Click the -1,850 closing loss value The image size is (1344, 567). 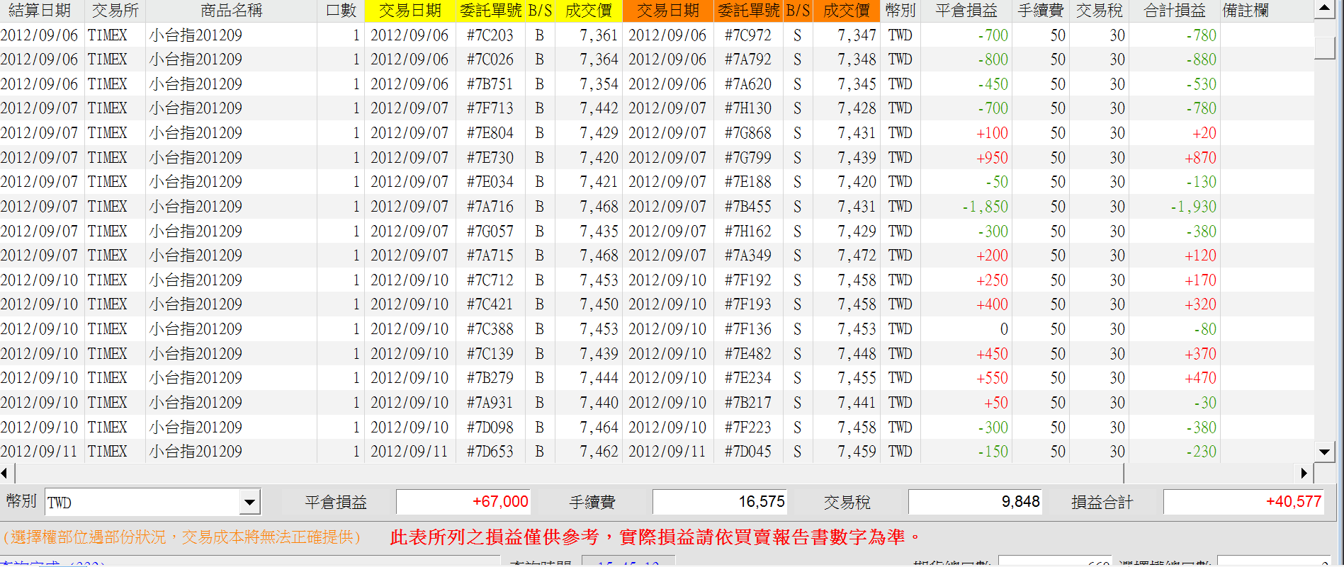click(985, 207)
